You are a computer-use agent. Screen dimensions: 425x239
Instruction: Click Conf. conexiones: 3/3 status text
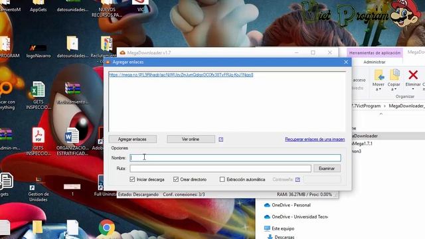tap(184, 195)
